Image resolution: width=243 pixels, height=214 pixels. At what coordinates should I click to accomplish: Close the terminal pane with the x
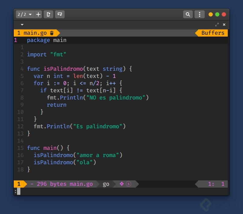(x=224, y=25)
